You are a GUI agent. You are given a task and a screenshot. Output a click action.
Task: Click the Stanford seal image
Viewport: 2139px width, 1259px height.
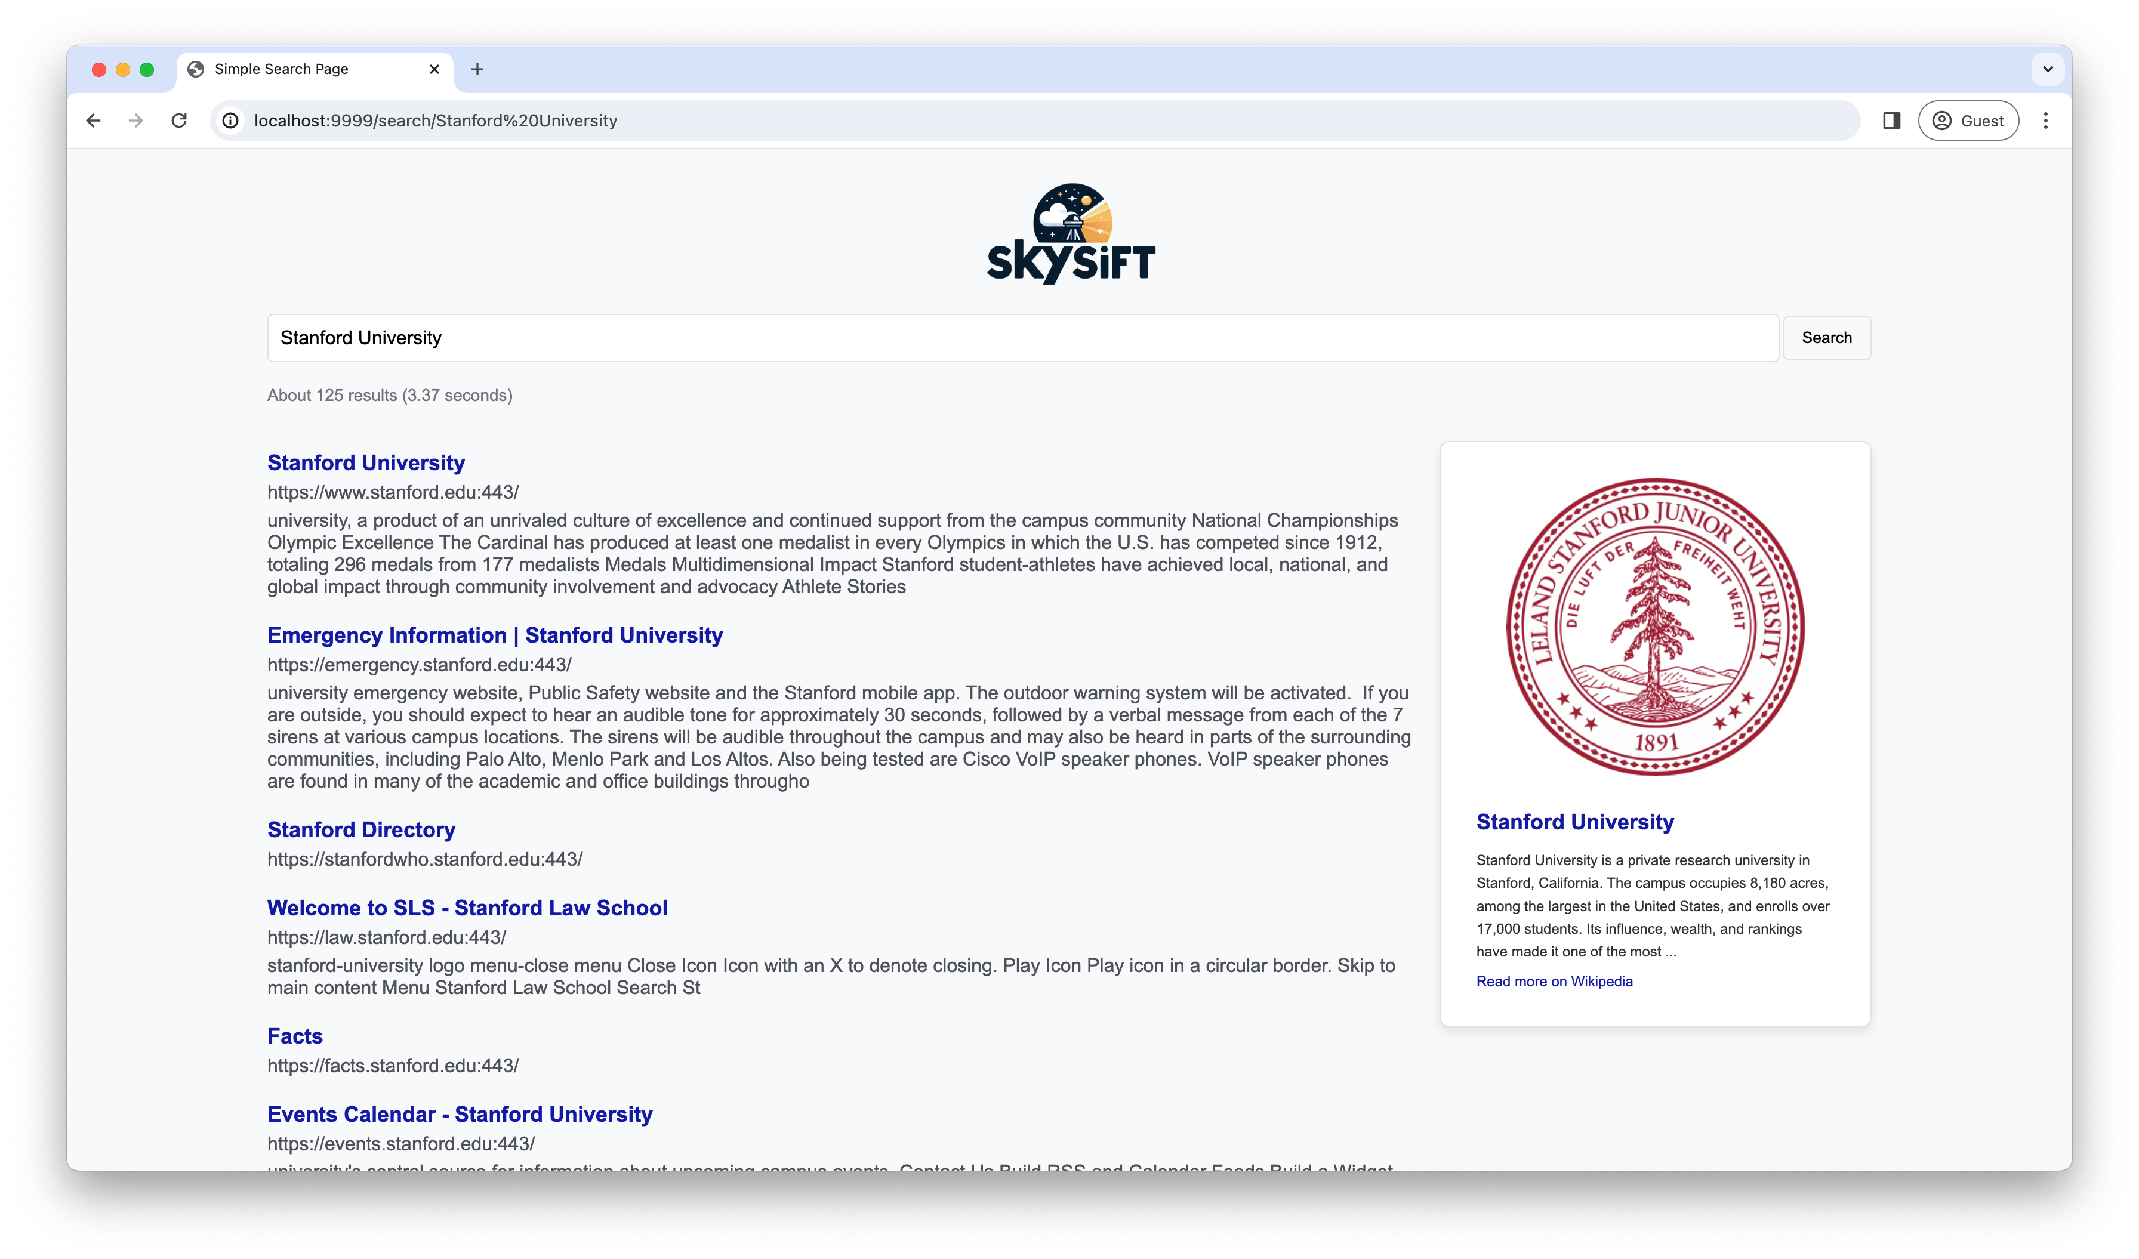(1655, 627)
